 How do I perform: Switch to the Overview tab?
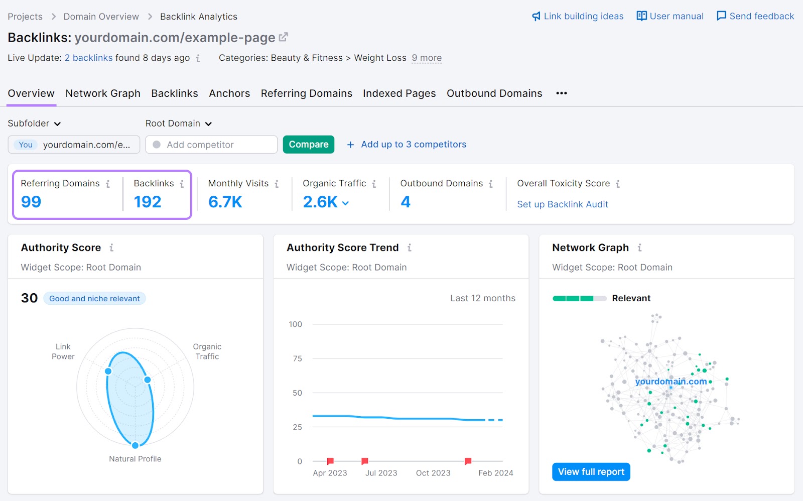click(x=31, y=93)
